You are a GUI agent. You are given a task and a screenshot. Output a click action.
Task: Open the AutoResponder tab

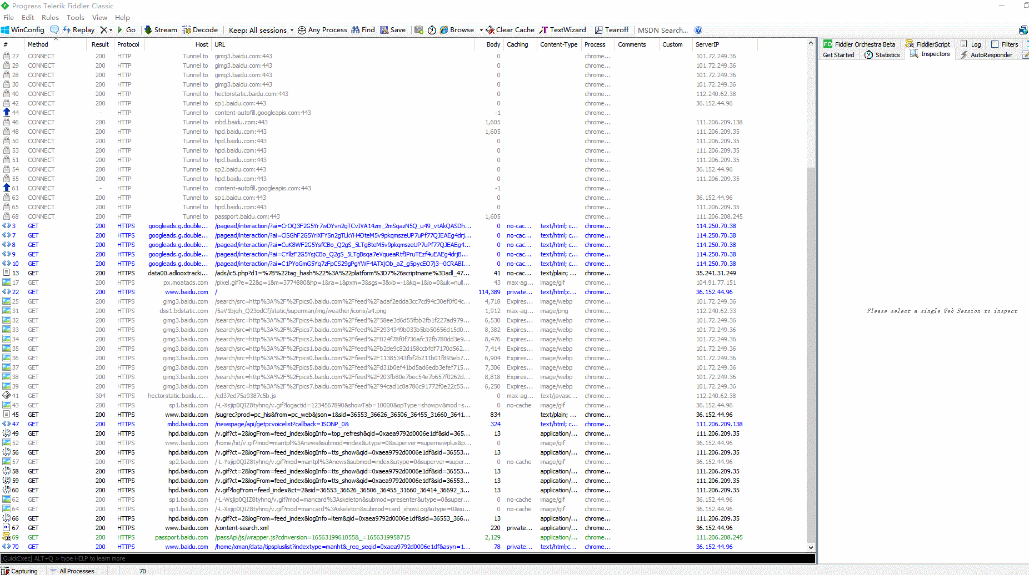pos(986,55)
